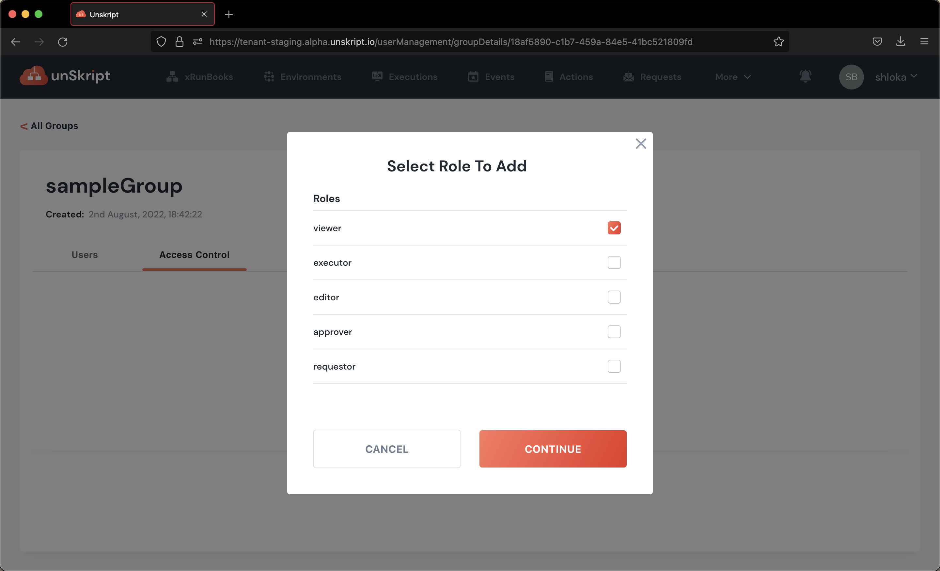Image resolution: width=940 pixels, height=571 pixels.
Task: Click the approver role label
Action: (333, 332)
